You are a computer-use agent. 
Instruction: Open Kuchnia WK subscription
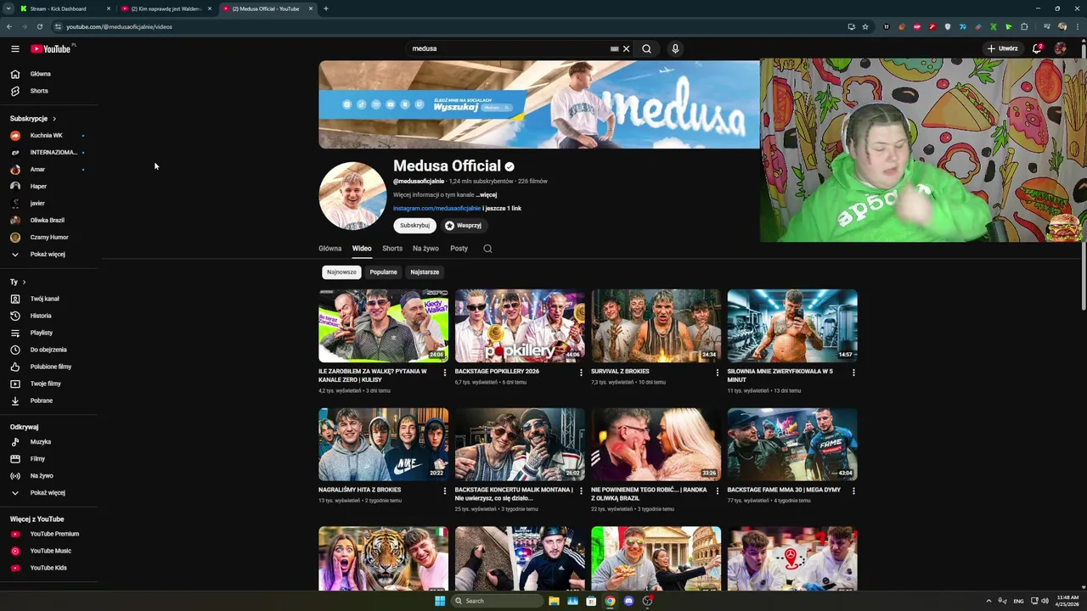[x=48, y=136]
